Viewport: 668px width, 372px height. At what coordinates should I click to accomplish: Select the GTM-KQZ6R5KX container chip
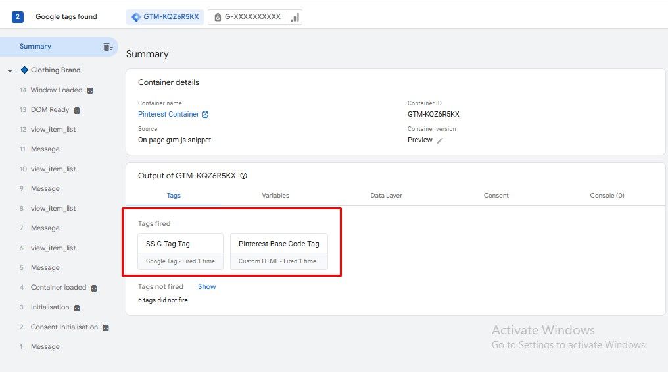click(x=165, y=17)
